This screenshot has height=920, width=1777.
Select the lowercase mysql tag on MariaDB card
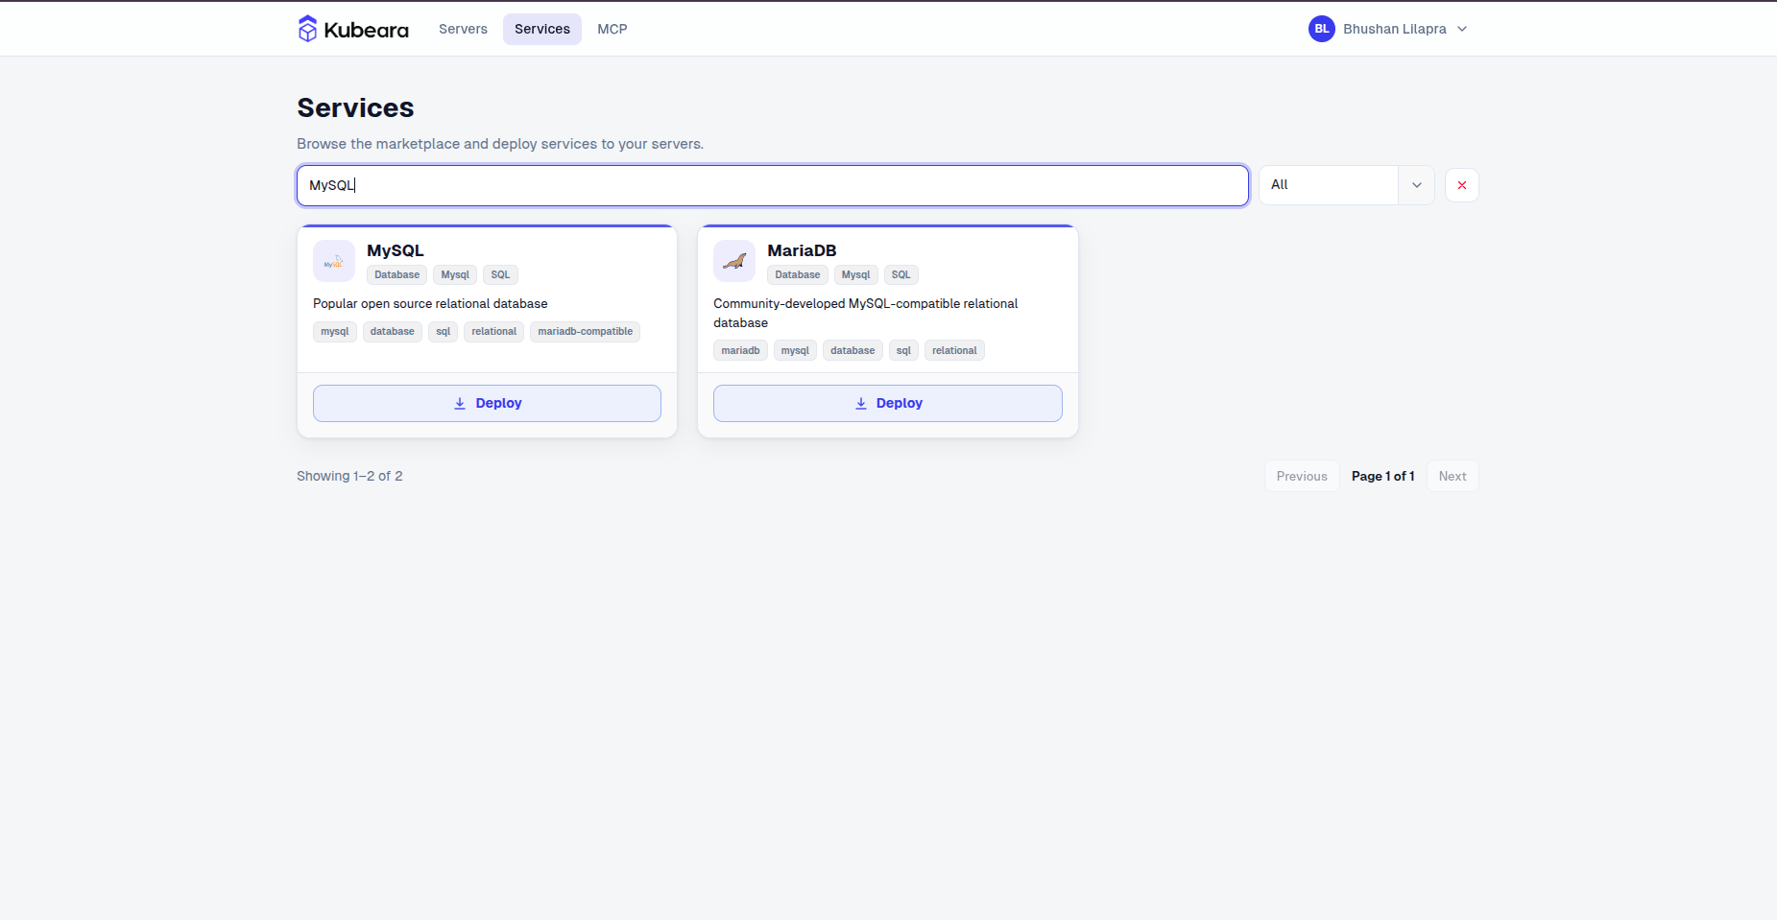coord(795,351)
